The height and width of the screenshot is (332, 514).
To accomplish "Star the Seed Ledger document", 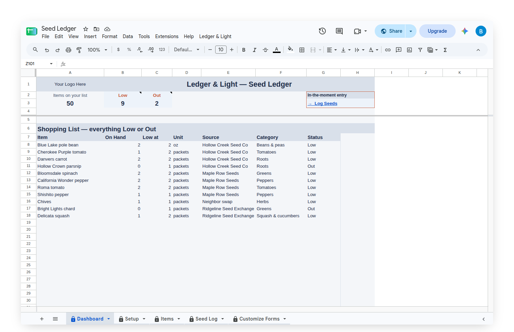I will pyautogui.click(x=86, y=29).
